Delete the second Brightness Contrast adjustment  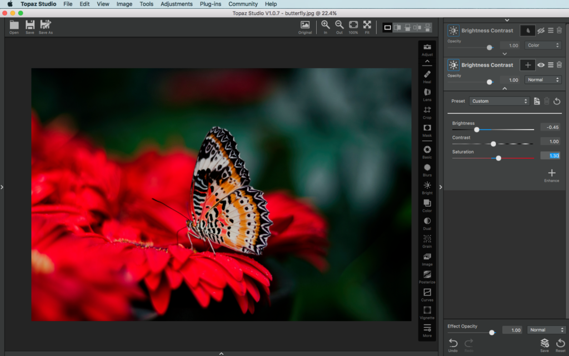tap(559, 65)
